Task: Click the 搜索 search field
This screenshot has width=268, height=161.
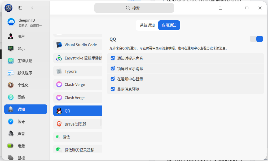Action: tap(134, 8)
